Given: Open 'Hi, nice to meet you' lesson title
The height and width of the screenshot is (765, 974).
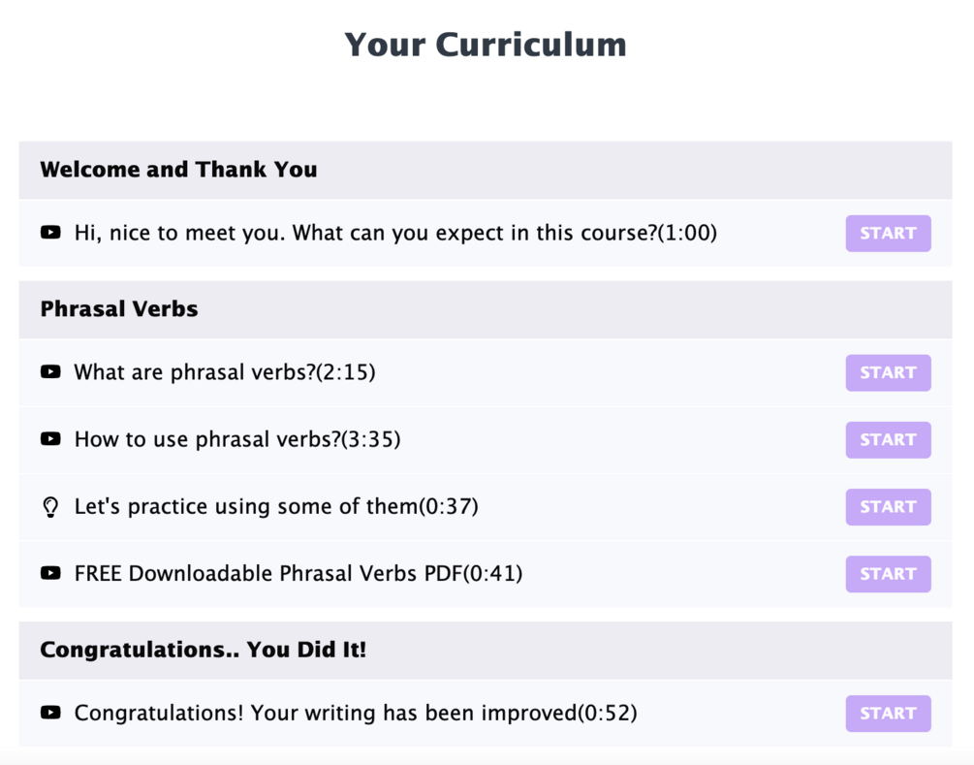Looking at the screenshot, I should point(395,233).
